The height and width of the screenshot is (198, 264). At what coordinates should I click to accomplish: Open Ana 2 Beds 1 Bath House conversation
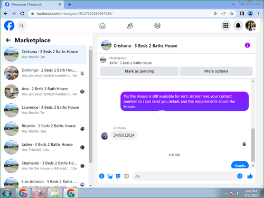[44, 91]
